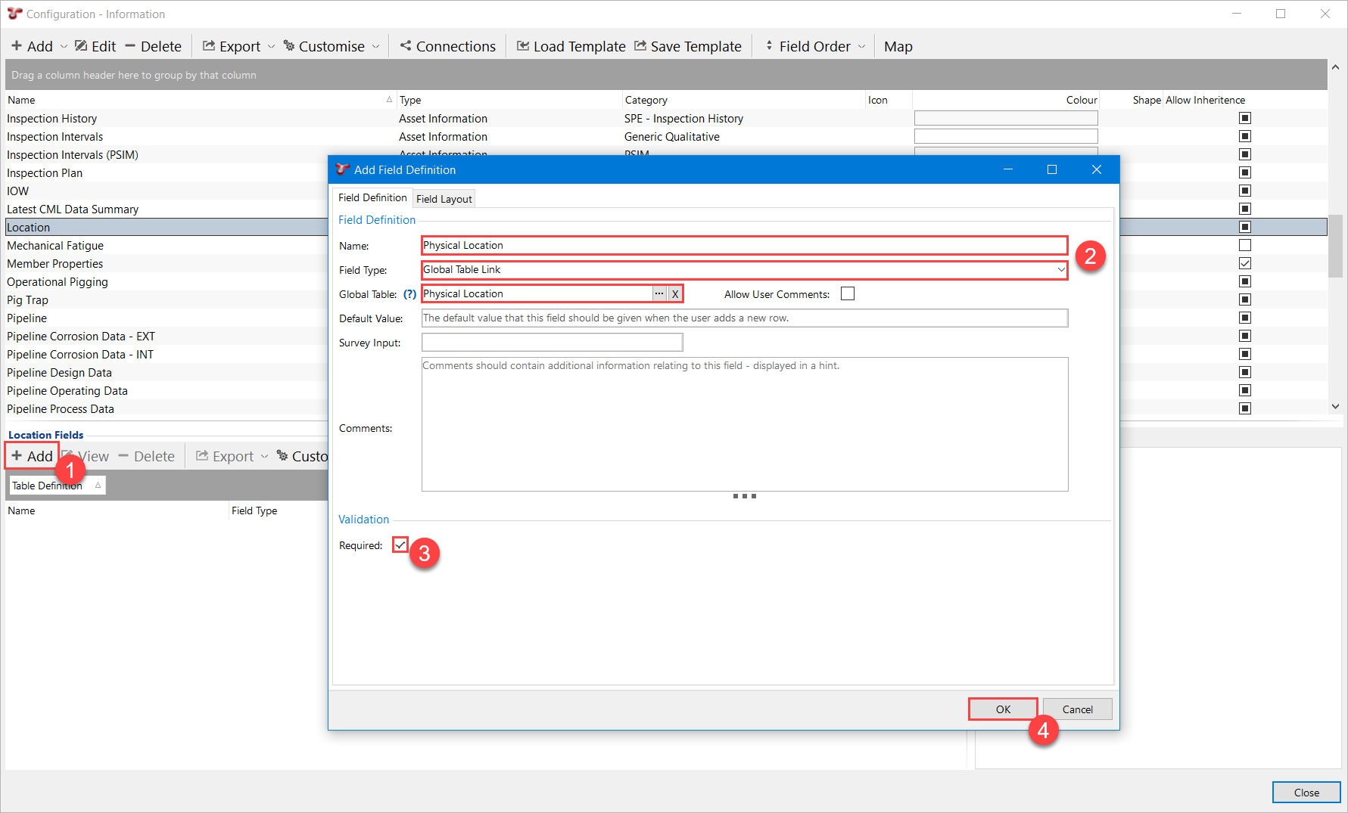Sort by the Type column header
The image size is (1348, 813).
[x=509, y=100]
